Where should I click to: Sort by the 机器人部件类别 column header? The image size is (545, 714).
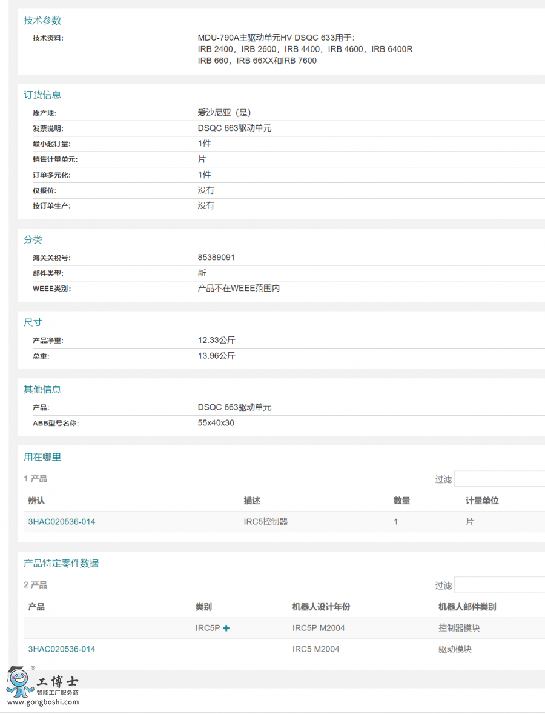(467, 607)
